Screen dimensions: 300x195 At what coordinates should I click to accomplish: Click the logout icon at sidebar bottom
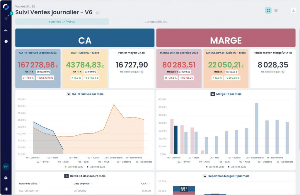6,189
